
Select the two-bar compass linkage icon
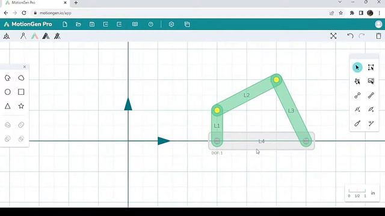tap(23, 36)
